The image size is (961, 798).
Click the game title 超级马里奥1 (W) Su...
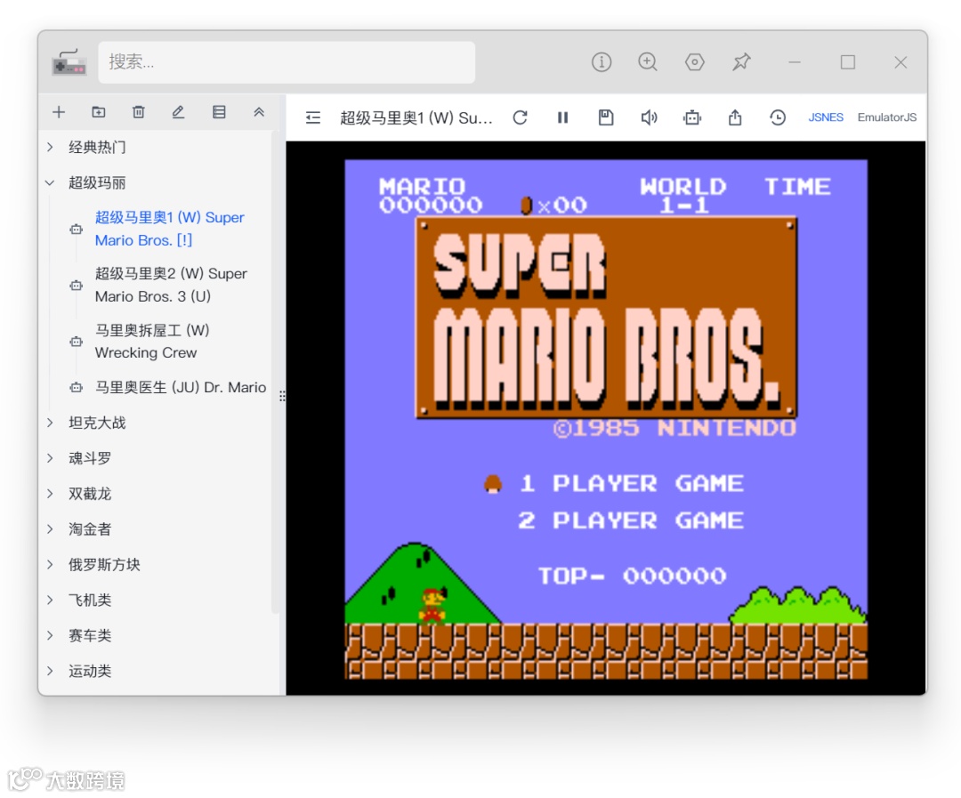(x=416, y=117)
